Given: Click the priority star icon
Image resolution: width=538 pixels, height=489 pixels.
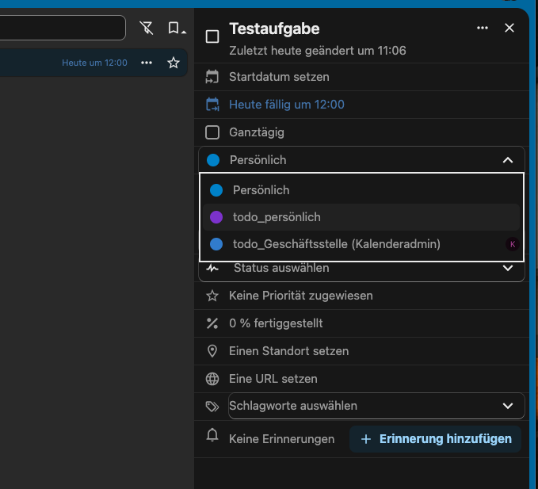Looking at the screenshot, I should (x=212, y=296).
